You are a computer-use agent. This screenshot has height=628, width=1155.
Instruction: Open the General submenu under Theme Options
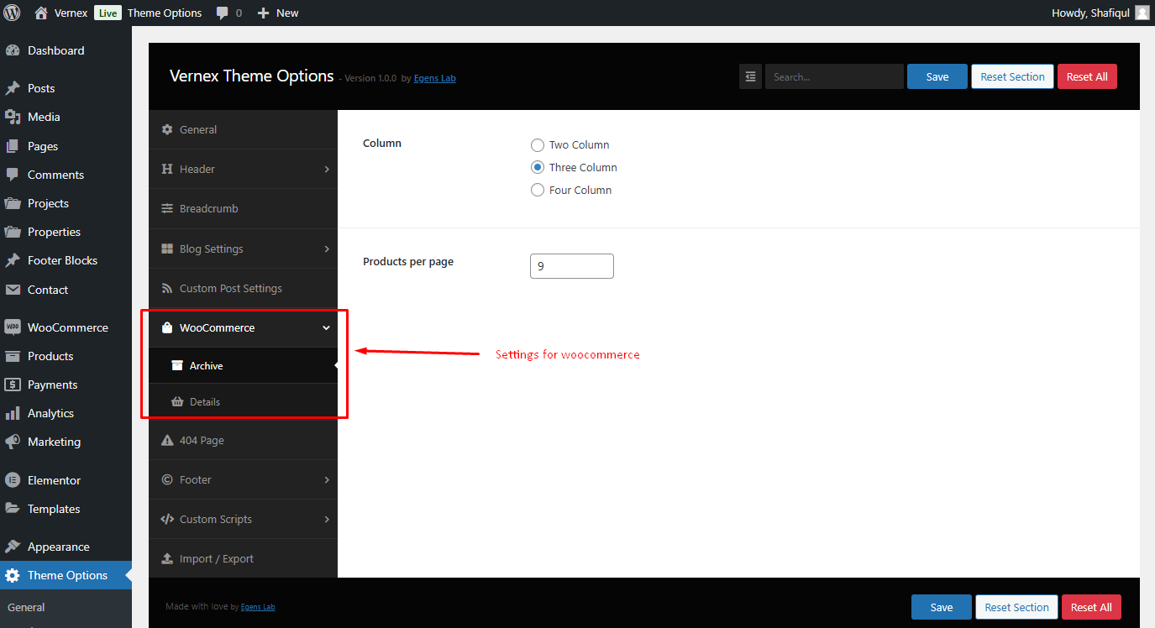pyautogui.click(x=26, y=607)
